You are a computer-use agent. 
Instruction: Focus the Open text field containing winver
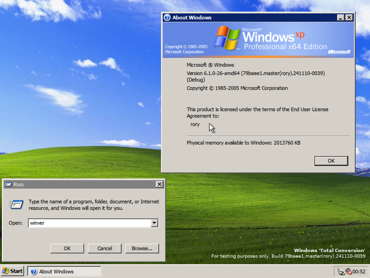pos(89,223)
